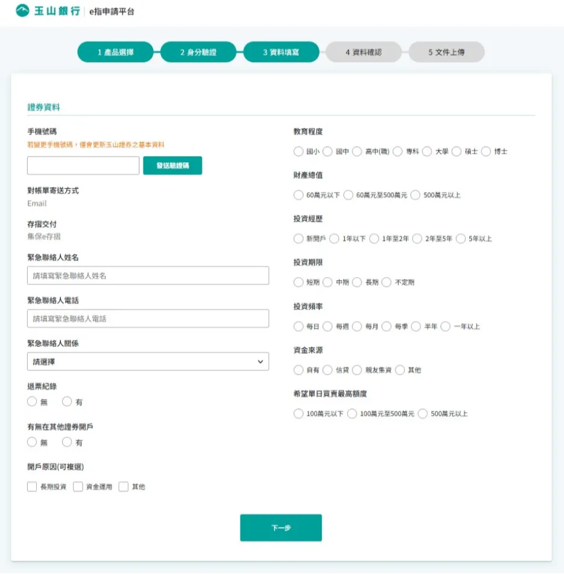Pick 500萬元以上 daily trading limit
The width and height of the screenshot is (564, 574).
(422, 414)
